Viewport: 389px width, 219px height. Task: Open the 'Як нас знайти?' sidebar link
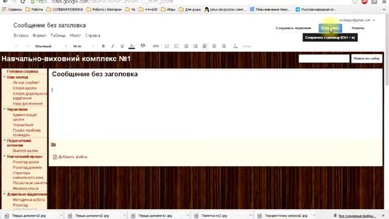pos(26,83)
